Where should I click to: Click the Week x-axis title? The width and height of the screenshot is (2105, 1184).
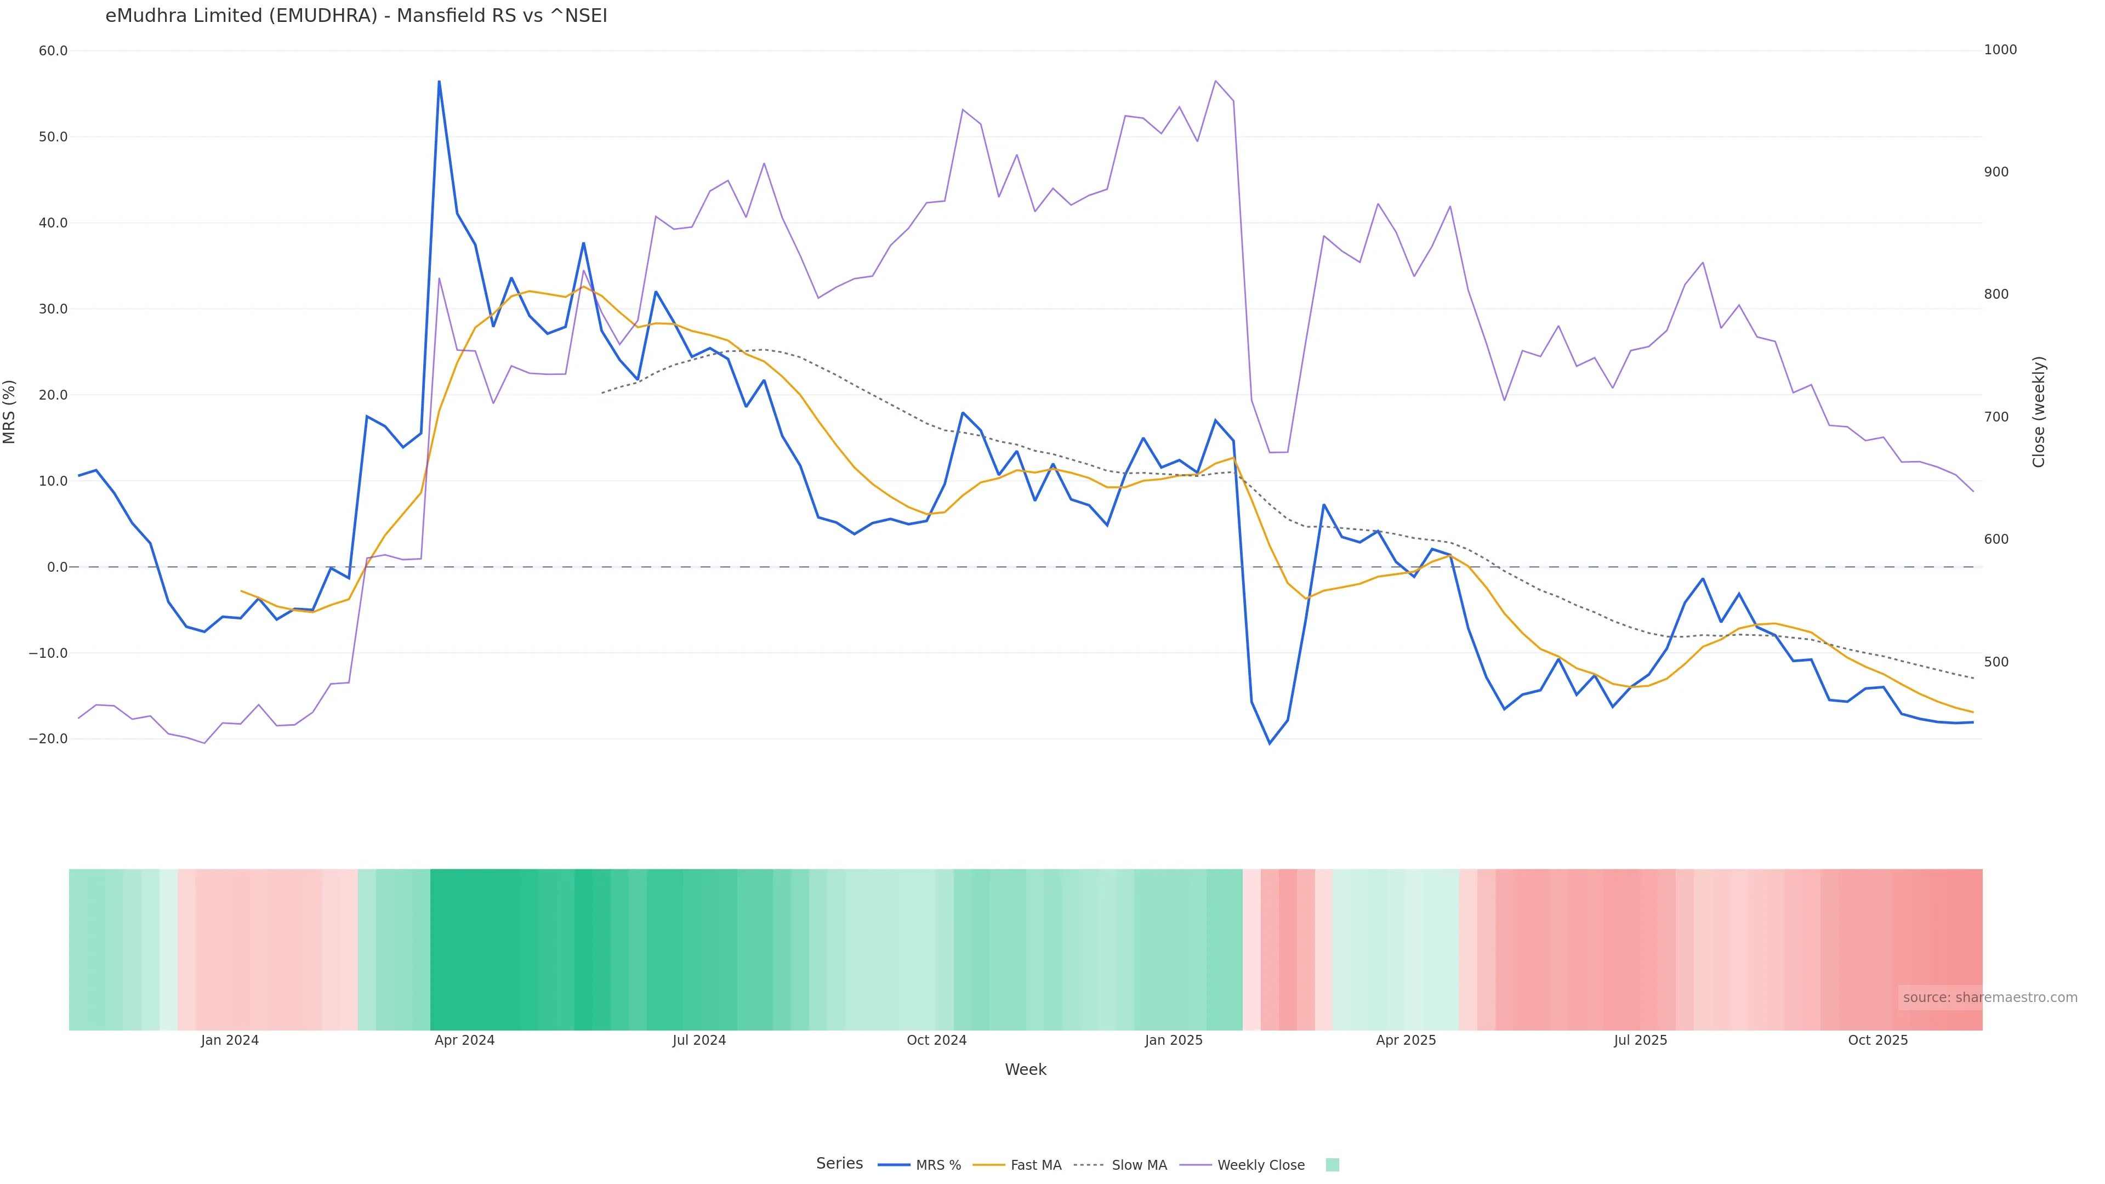point(1026,1071)
